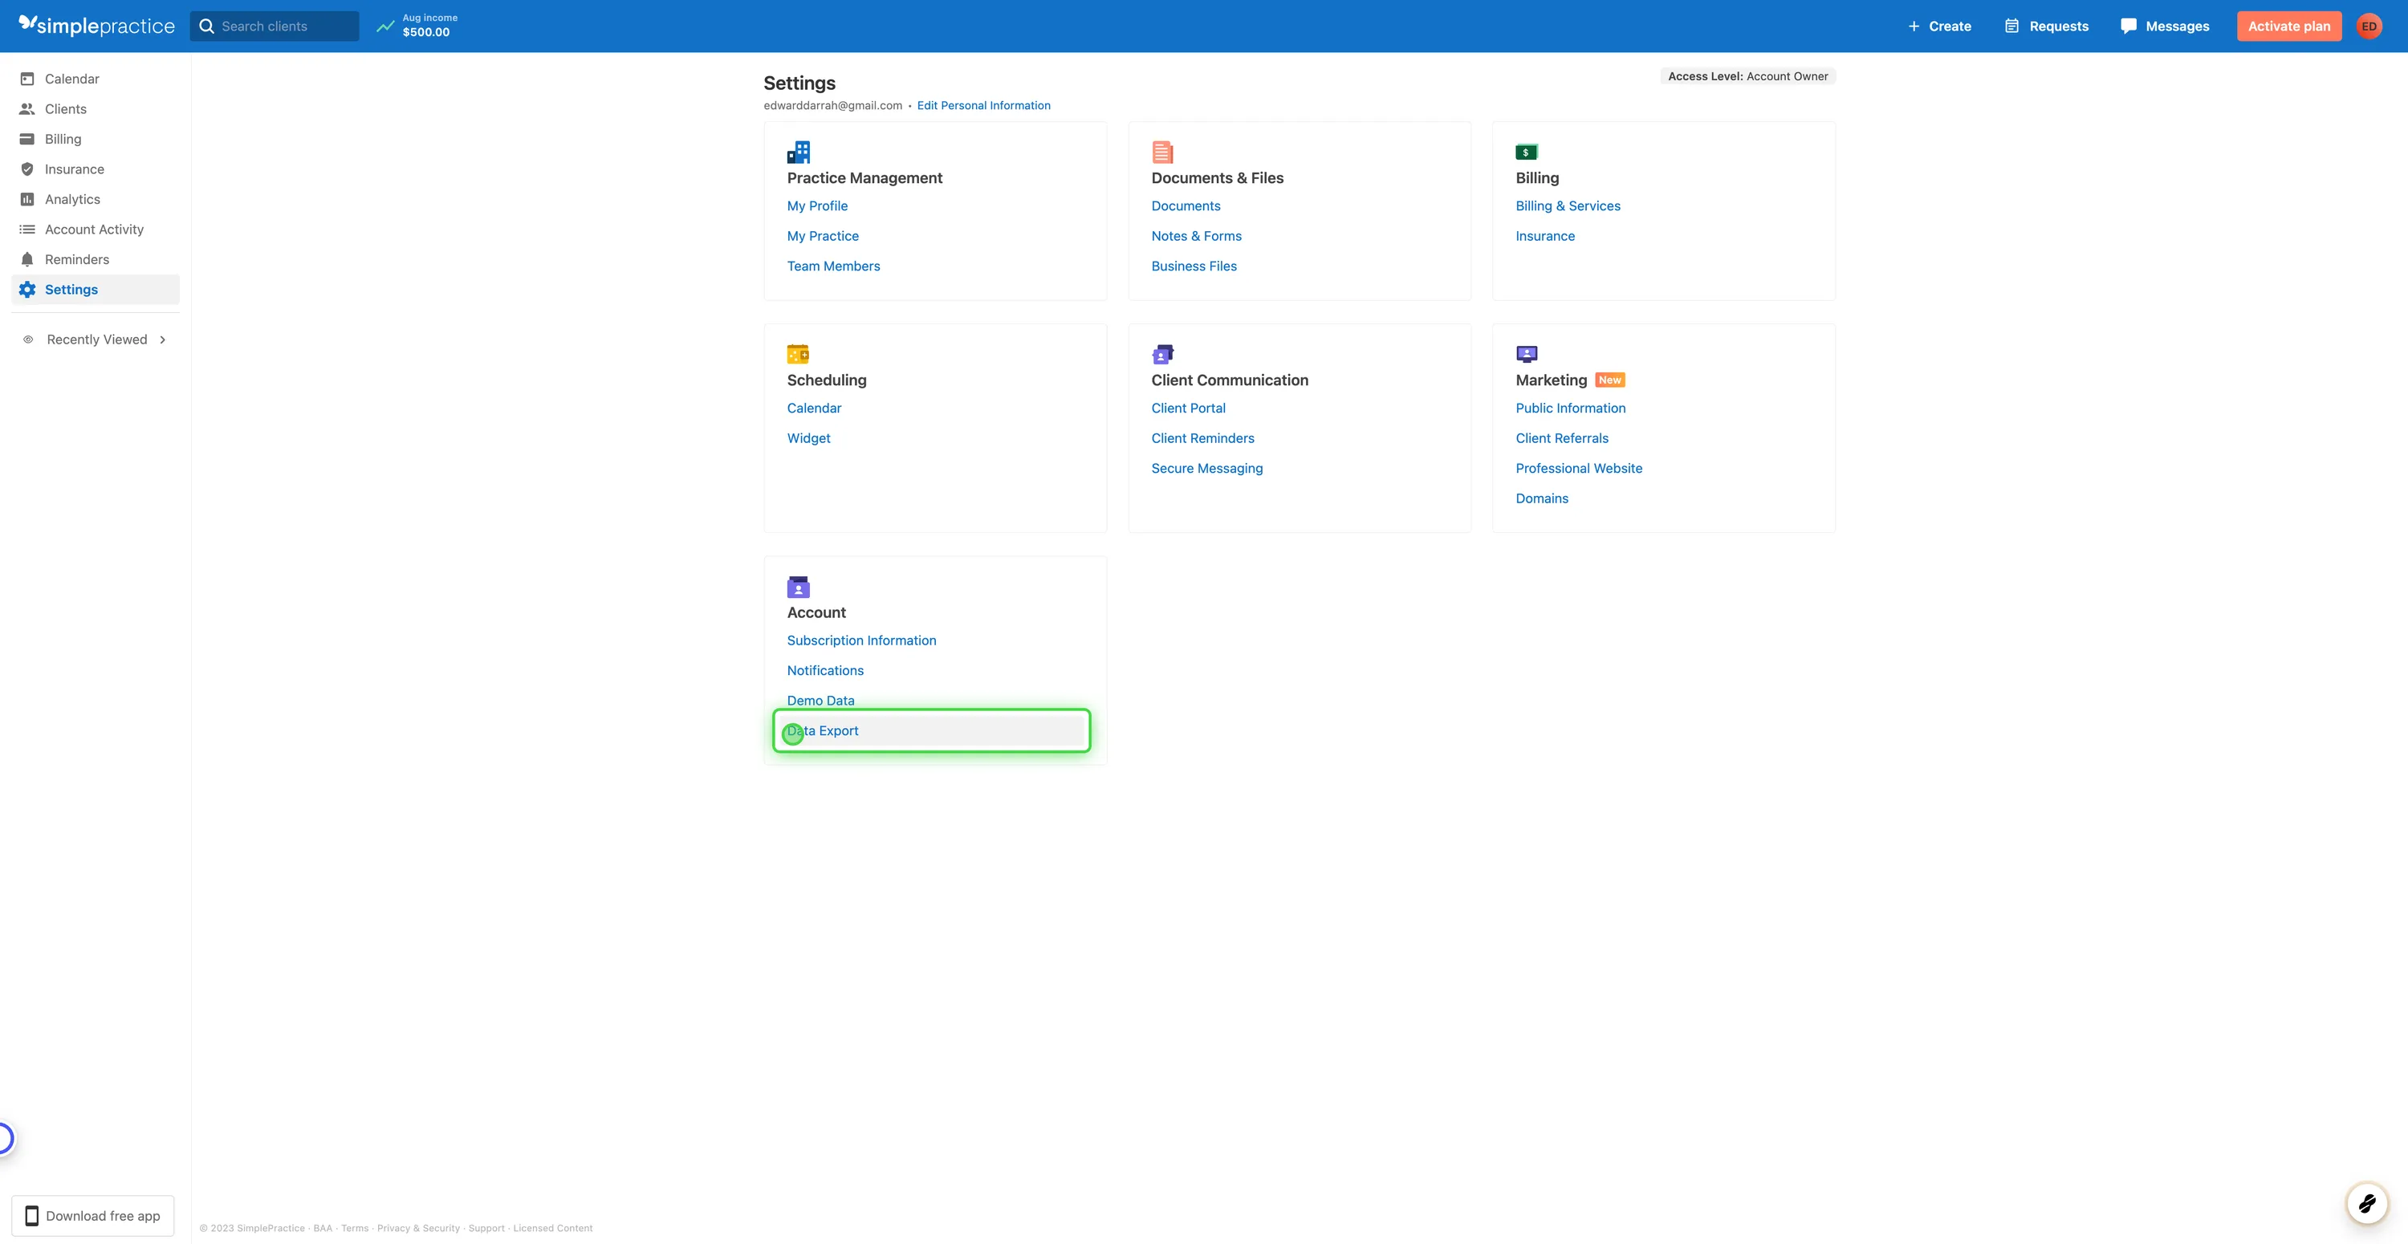2408x1244 pixels.
Task: Click the Search clients field
Action: point(274,25)
